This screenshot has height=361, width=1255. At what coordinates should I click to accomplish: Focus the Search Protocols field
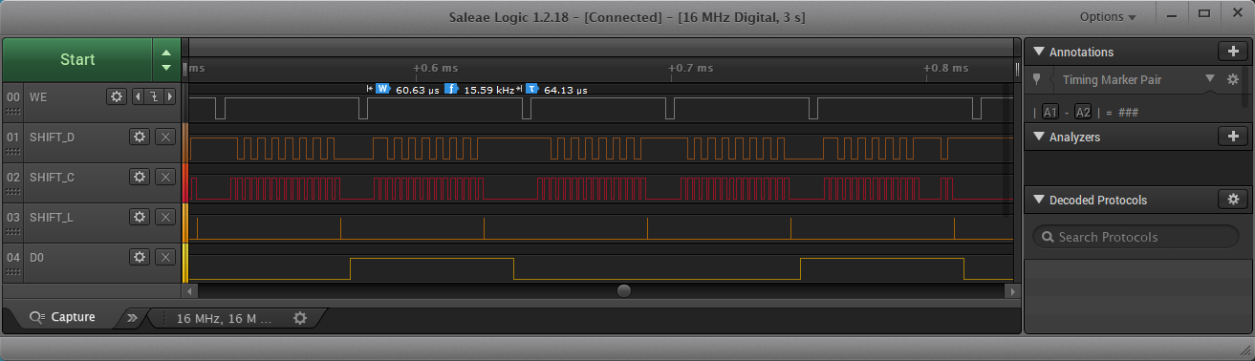(1136, 237)
